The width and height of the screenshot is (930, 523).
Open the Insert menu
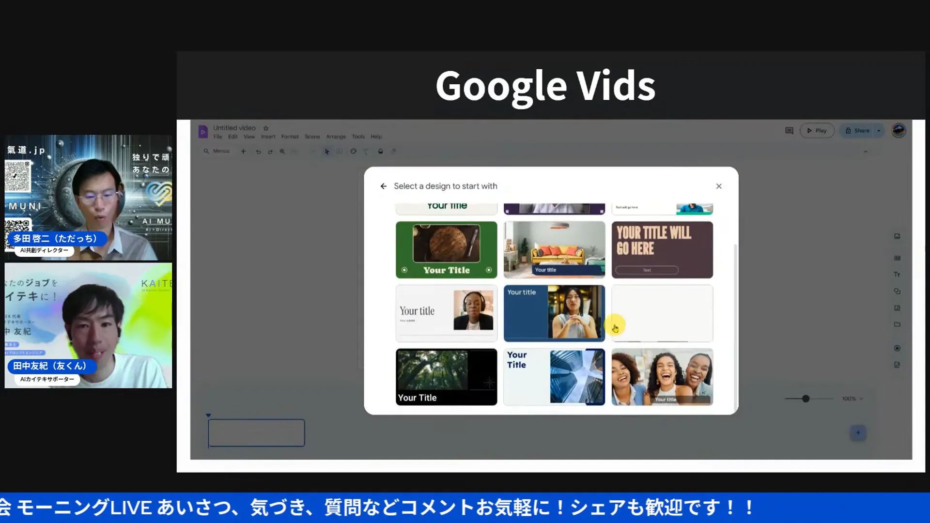pyautogui.click(x=268, y=137)
